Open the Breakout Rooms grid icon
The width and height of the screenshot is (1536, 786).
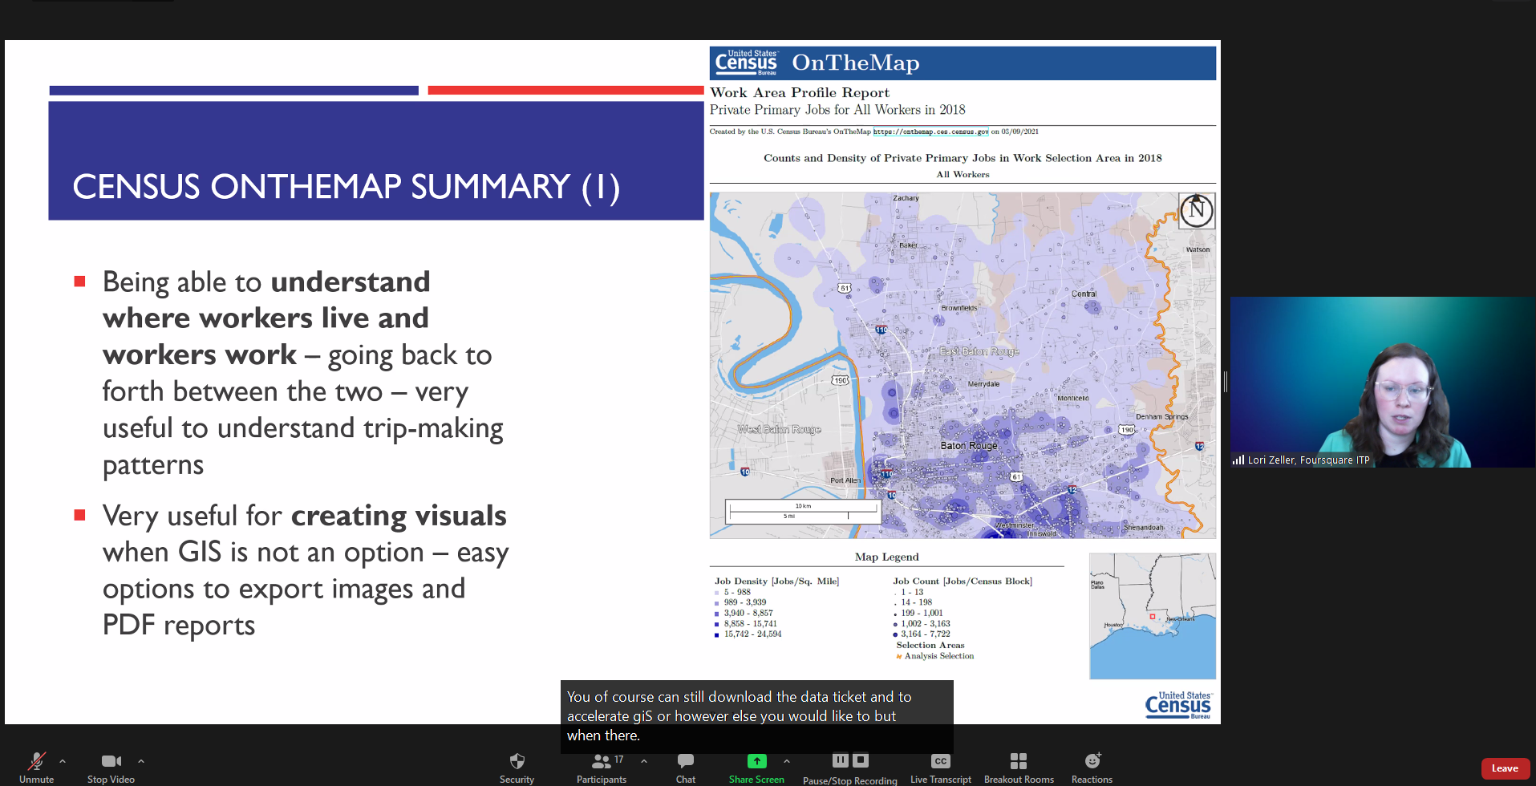click(x=1019, y=761)
